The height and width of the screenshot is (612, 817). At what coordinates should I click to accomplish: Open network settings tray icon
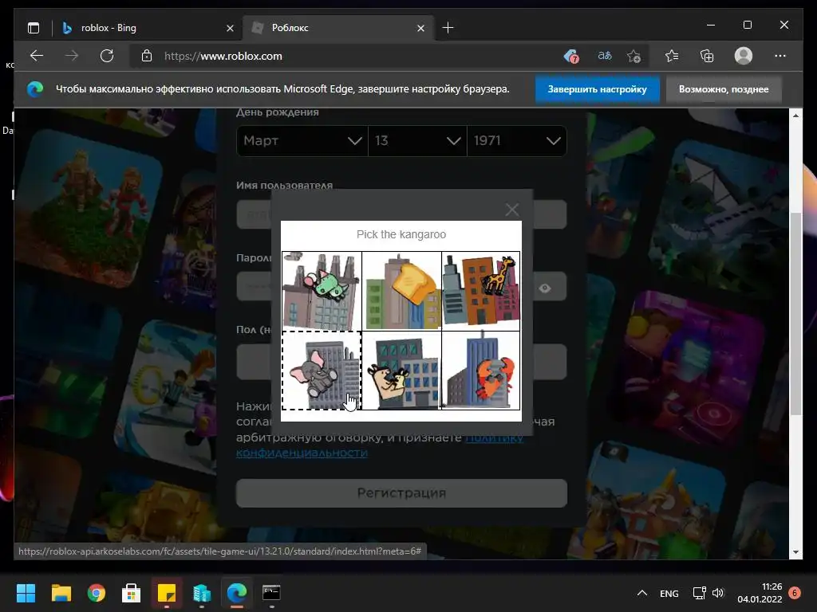click(x=699, y=593)
